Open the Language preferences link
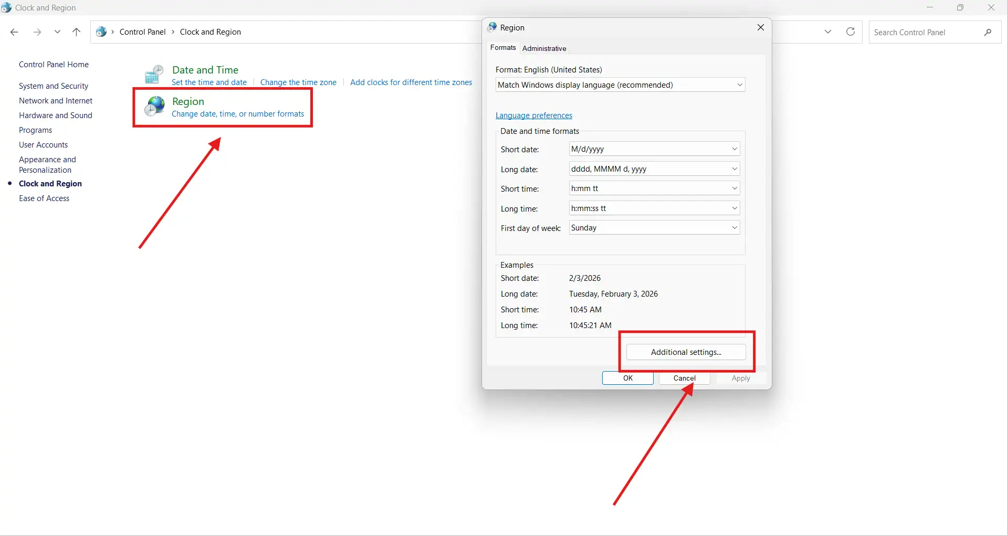1007x536 pixels. click(533, 115)
